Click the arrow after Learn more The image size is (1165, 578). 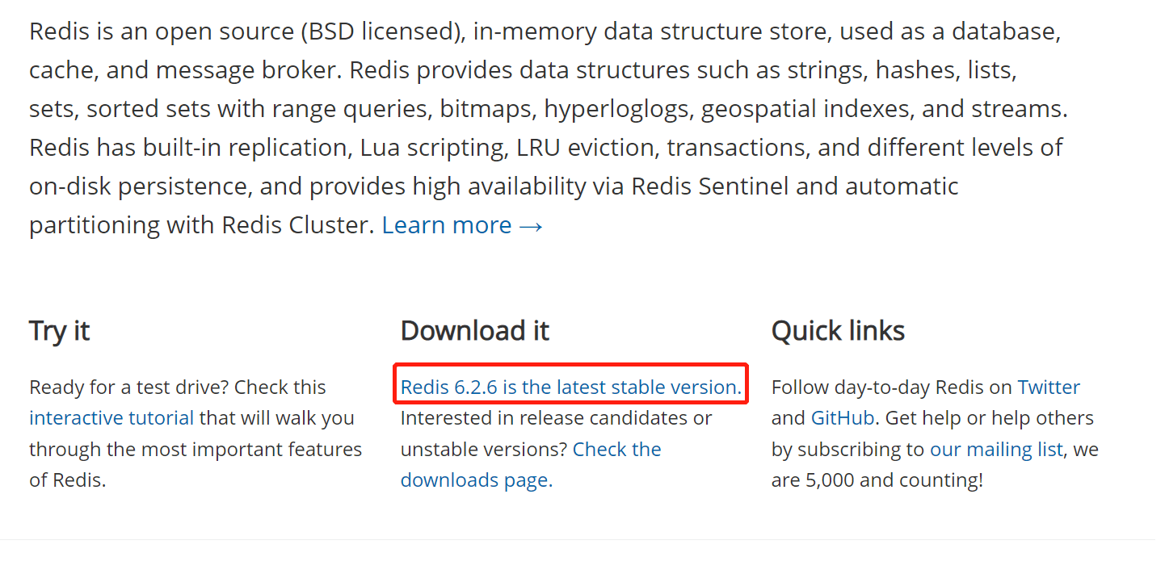[x=531, y=225]
